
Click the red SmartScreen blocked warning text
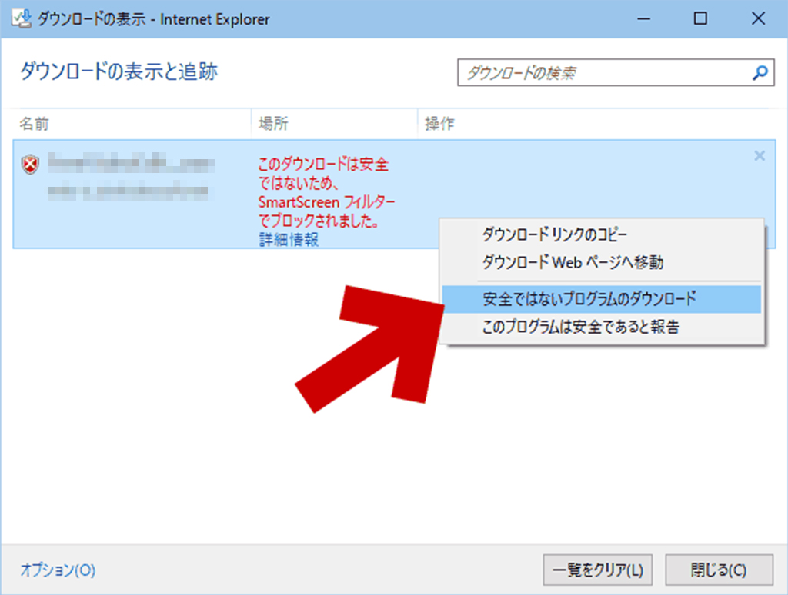[x=326, y=192]
